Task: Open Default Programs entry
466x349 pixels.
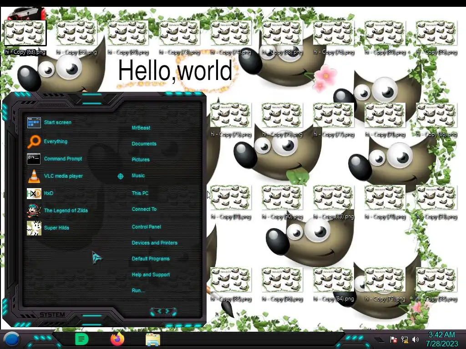Action: [x=151, y=259]
